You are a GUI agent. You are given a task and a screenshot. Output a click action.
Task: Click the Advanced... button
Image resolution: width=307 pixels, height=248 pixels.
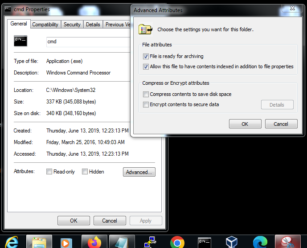click(x=139, y=172)
